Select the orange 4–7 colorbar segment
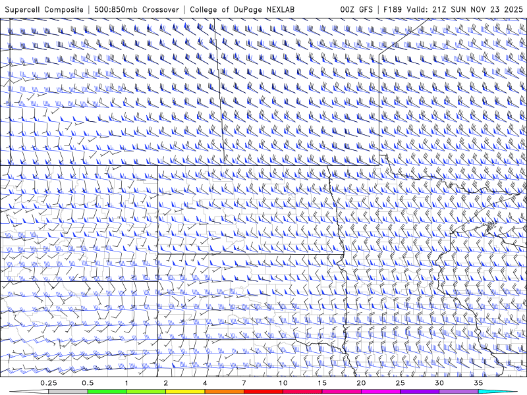This screenshot has height=395, width=527. (x=224, y=392)
